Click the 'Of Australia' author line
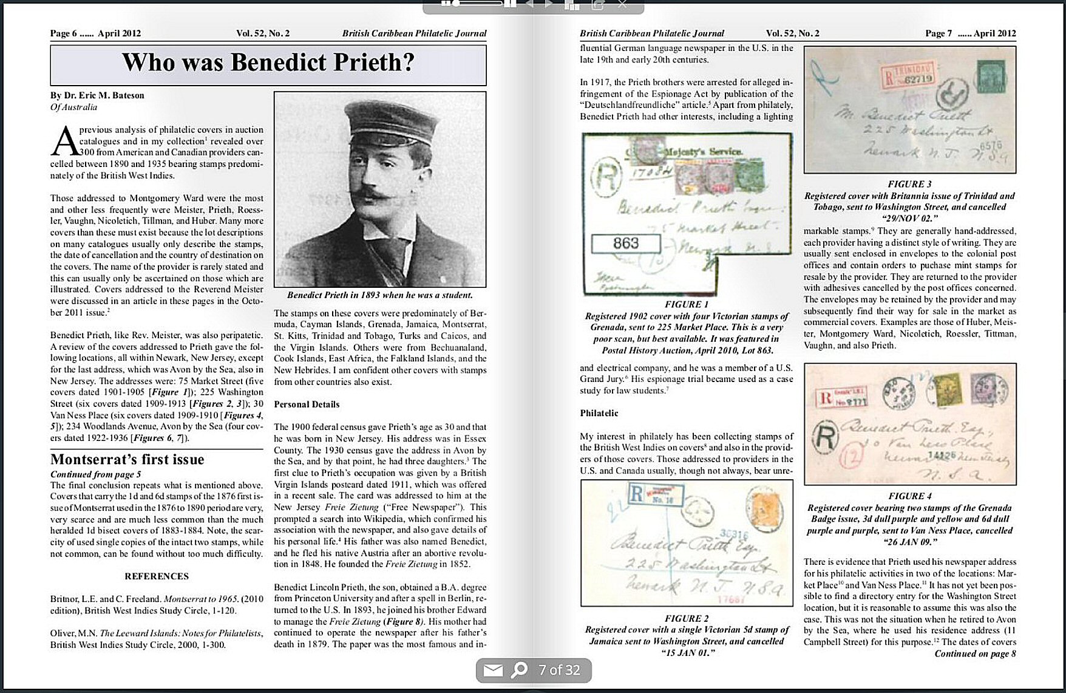Screen dimensions: 1066x693 coord(73,107)
